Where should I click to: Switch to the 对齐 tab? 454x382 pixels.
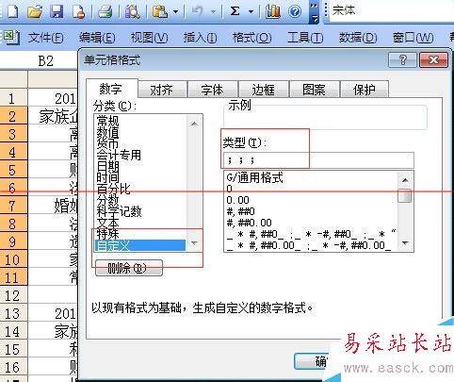162,90
